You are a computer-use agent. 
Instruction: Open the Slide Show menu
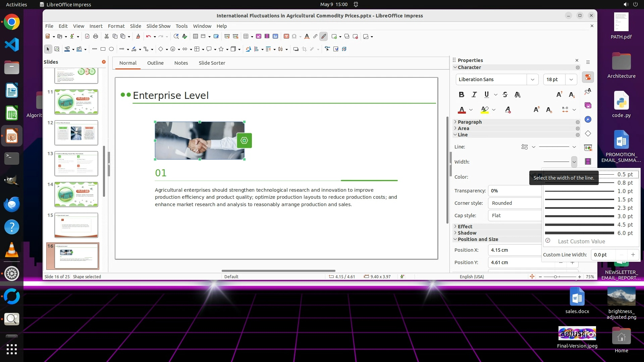coord(158,26)
